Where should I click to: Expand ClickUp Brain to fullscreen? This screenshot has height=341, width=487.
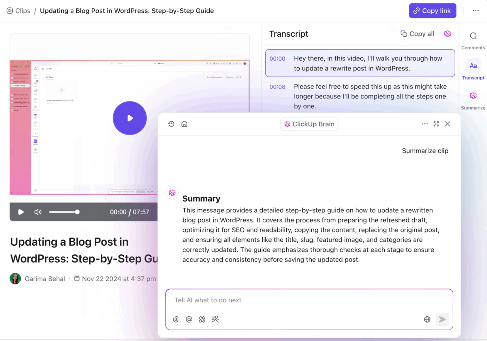[436, 123]
